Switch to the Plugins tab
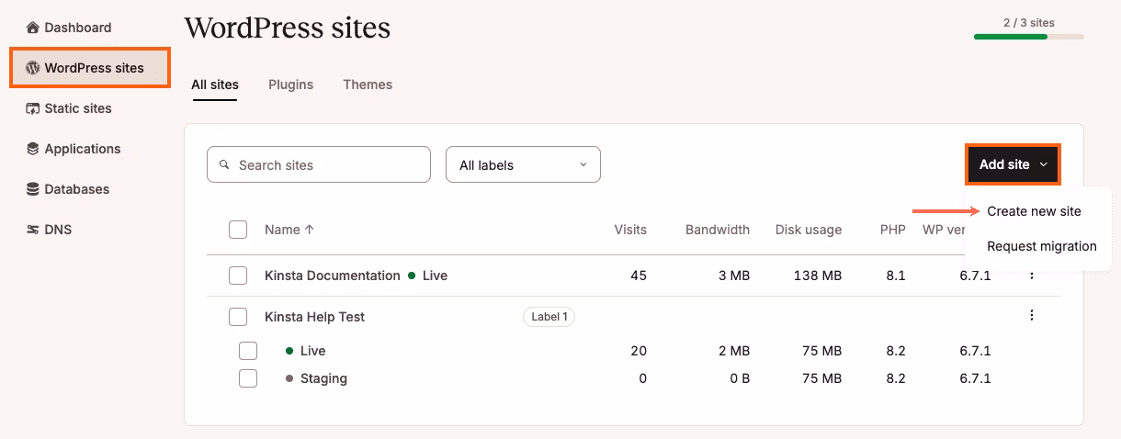Screen dimensions: 1121x439 click(290, 84)
